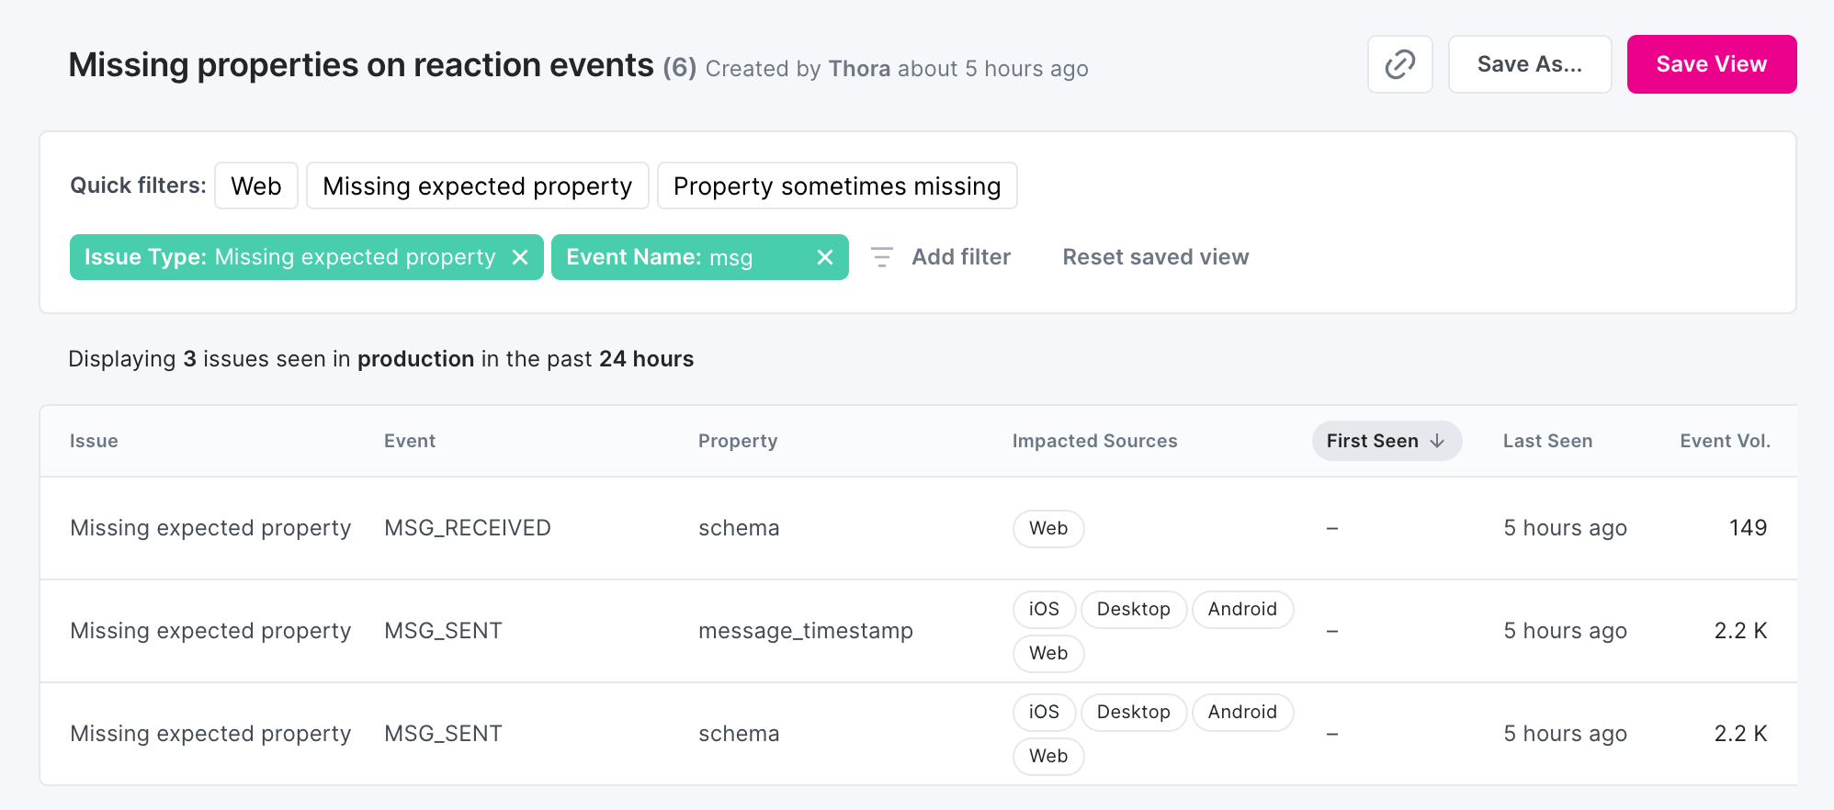Viewport: 1834px width, 810px height.
Task: Sort by Last Seen column
Action: 1547,441
